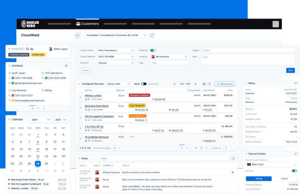Open calendar year dropdown showing 2021
The height and width of the screenshot is (194, 300).
[x=60, y=120]
